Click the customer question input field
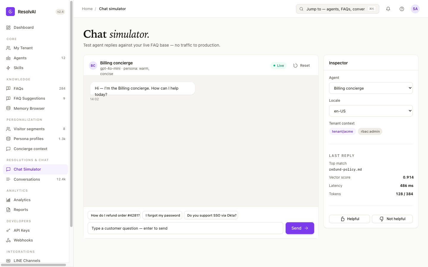Image resolution: width=428 pixels, height=267 pixels. 185,228
